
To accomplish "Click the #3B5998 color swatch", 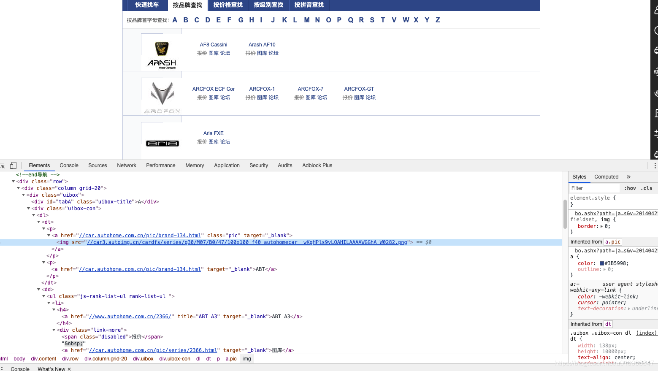I will click(602, 263).
